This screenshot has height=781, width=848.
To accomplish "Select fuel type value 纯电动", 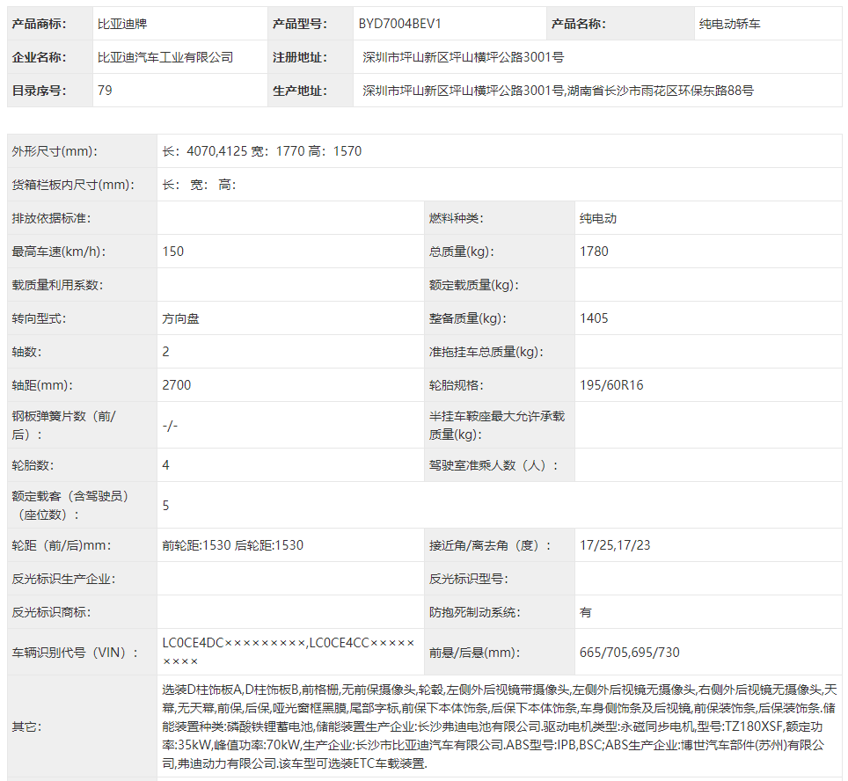I will pos(598,218).
